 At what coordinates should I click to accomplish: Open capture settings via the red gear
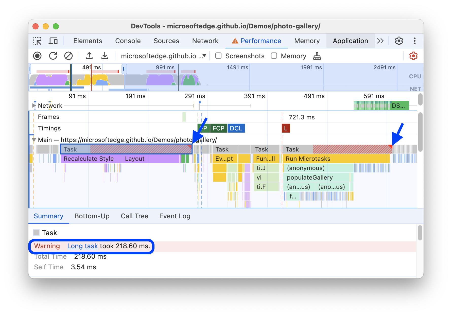pyautogui.click(x=413, y=56)
